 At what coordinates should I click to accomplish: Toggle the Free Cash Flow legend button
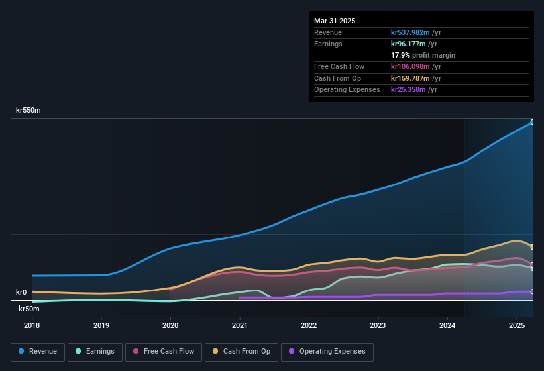coord(164,352)
